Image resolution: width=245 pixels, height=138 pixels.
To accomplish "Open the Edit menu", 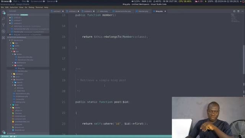I will coord(7,7).
